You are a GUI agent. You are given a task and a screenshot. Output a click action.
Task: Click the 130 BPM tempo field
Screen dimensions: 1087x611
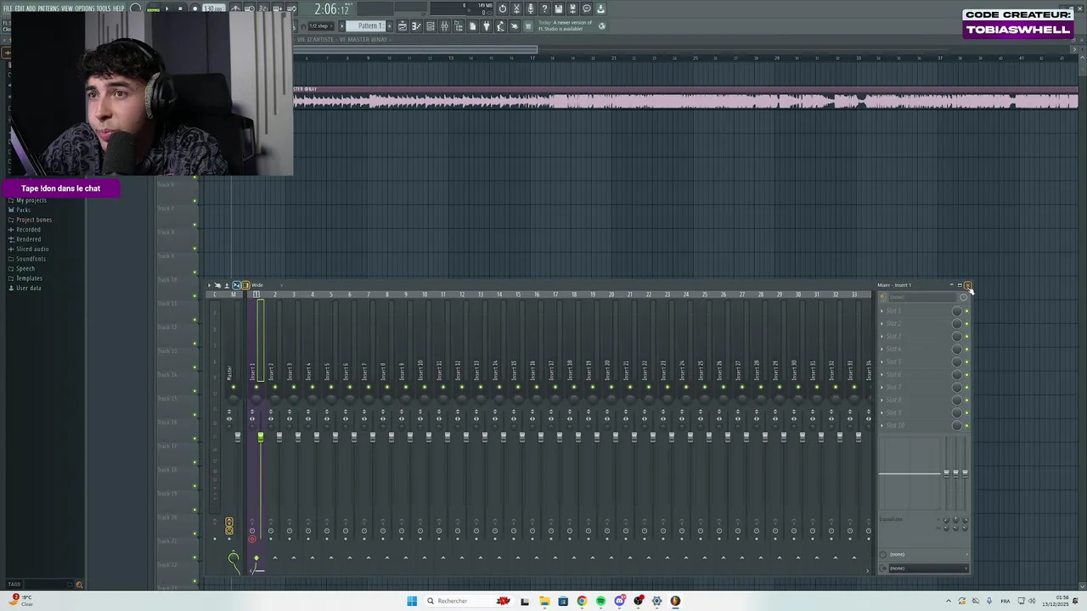(213, 8)
